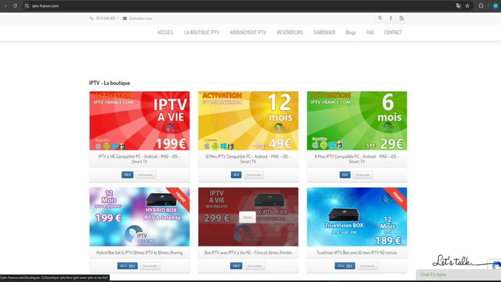Open the REVENDEURS menu item
The image size is (501, 282).
coord(290,32)
